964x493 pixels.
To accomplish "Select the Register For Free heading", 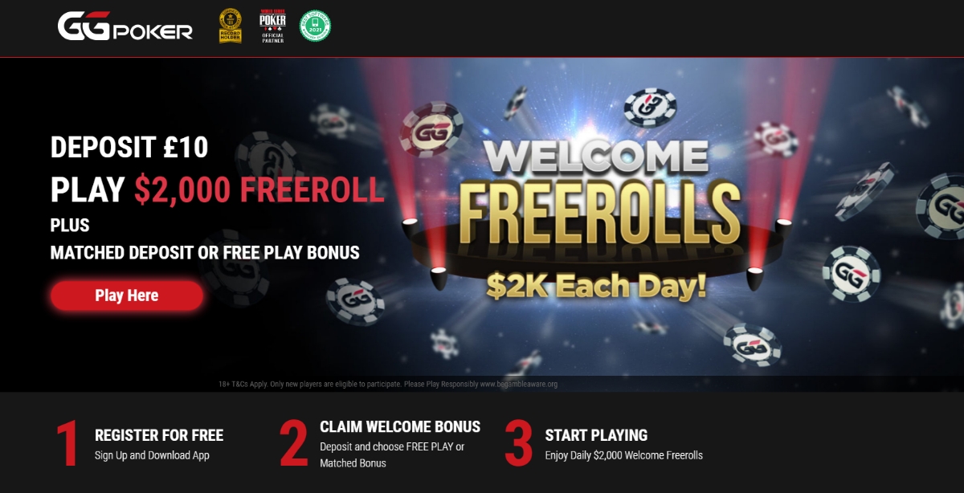I will tap(159, 435).
